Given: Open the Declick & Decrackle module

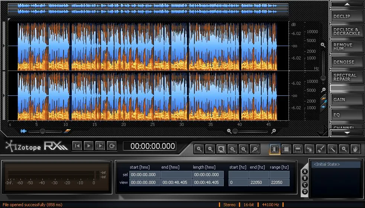Looking at the screenshot, I should pyautogui.click(x=347, y=32).
